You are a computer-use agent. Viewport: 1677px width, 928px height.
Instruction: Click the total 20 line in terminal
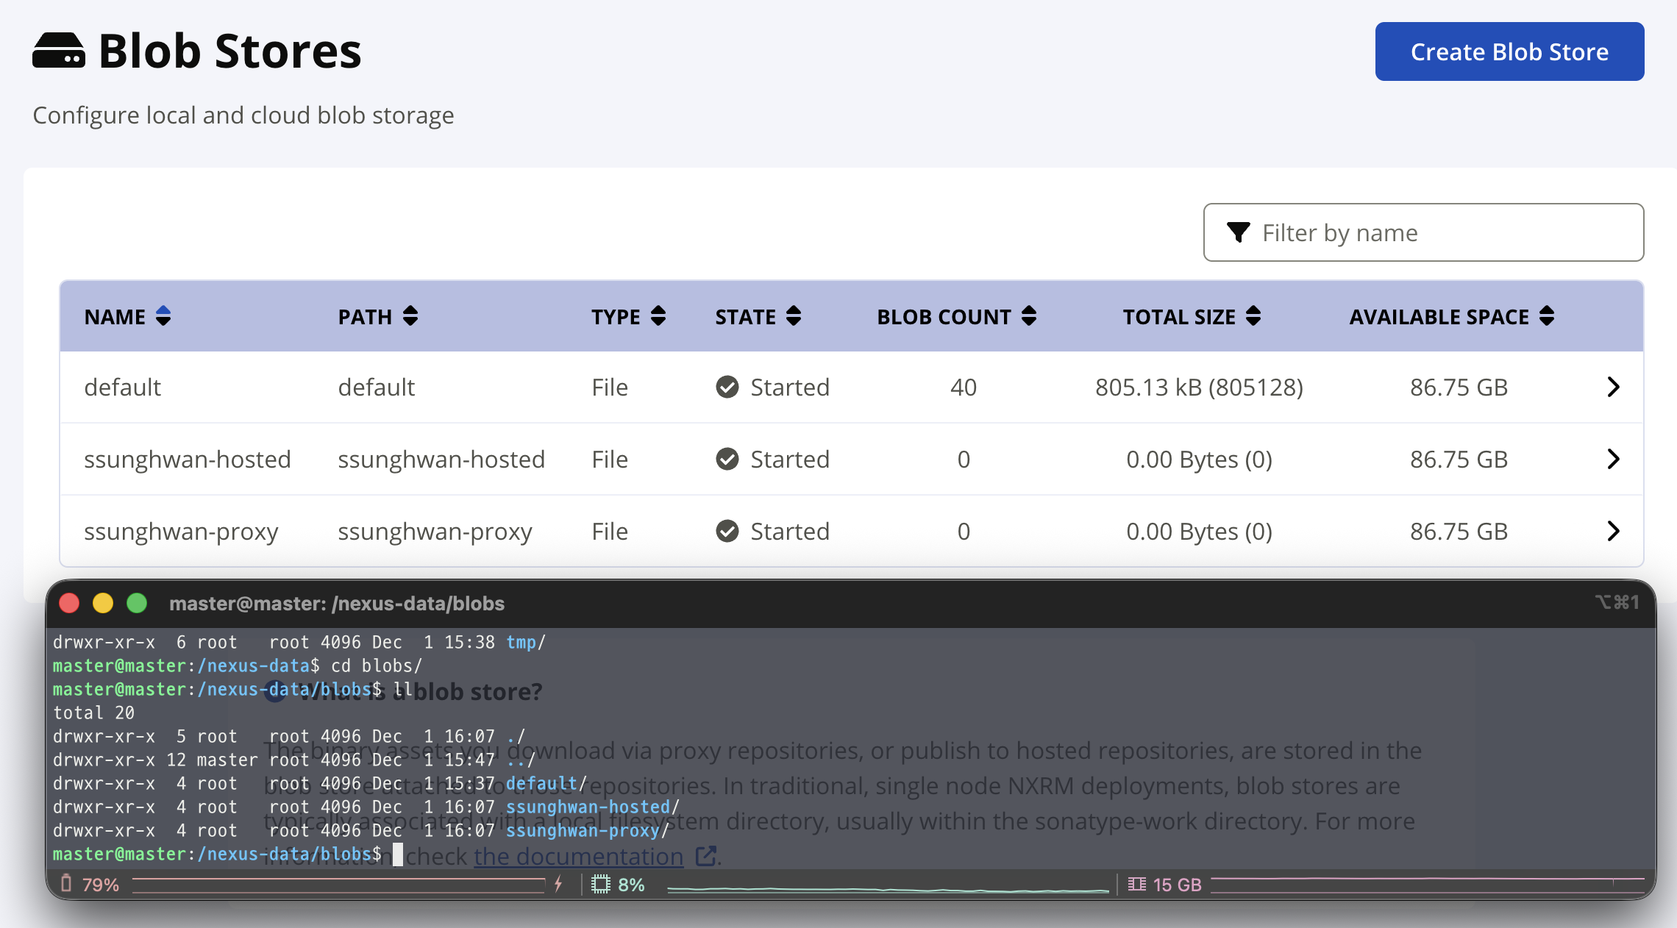tap(93, 713)
